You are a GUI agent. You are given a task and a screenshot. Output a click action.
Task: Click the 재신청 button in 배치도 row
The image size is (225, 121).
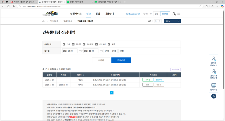(x=159, y=85)
